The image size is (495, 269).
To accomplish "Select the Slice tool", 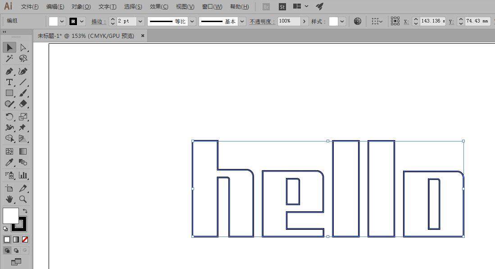I will click(x=23, y=188).
